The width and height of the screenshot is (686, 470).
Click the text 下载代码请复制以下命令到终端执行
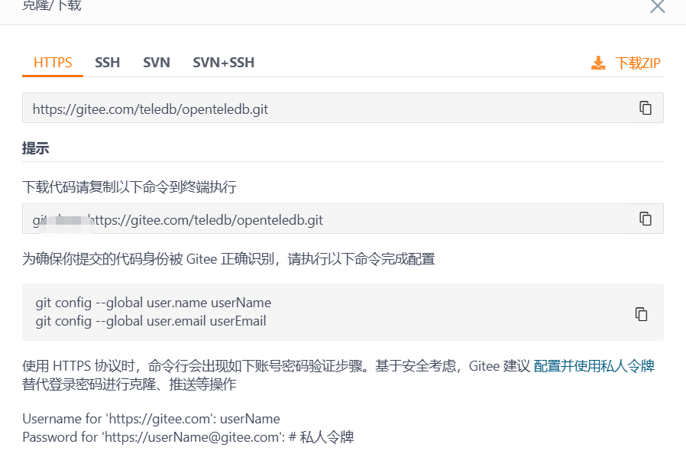coord(129,187)
